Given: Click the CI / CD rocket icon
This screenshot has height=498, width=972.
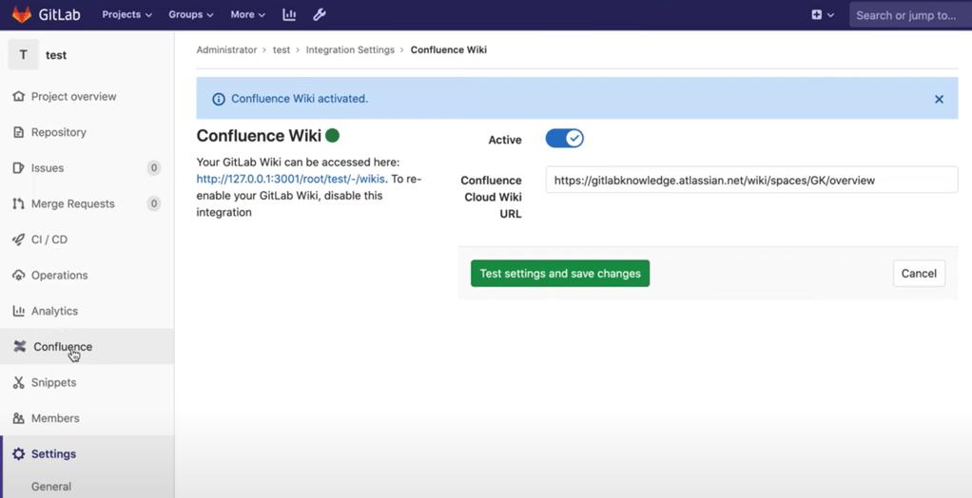Looking at the screenshot, I should click(19, 239).
